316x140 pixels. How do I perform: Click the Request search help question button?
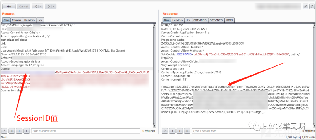click(x=4, y=131)
